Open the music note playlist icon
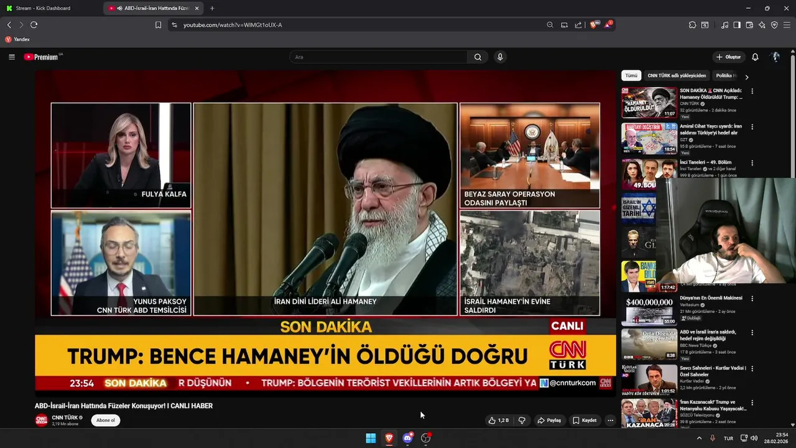796x448 pixels. pyautogui.click(x=724, y=25)
